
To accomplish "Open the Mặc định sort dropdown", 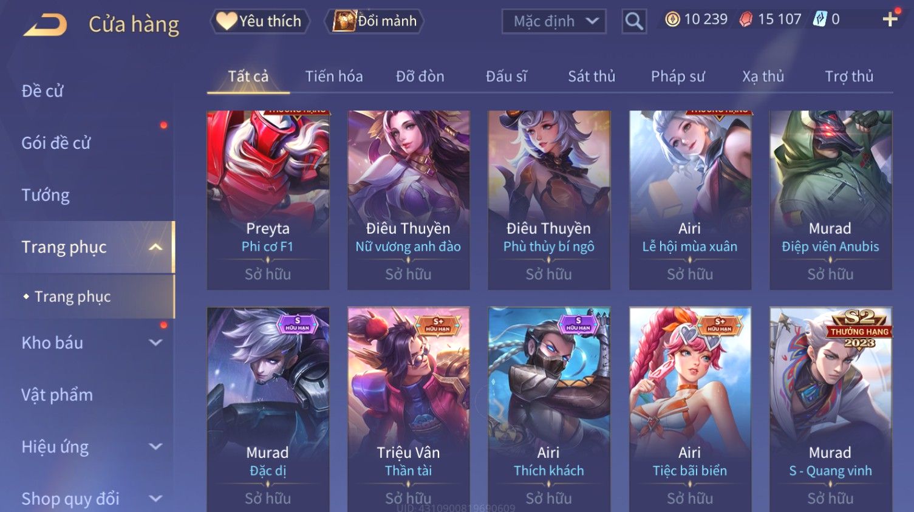I will (x=554, y=22).
